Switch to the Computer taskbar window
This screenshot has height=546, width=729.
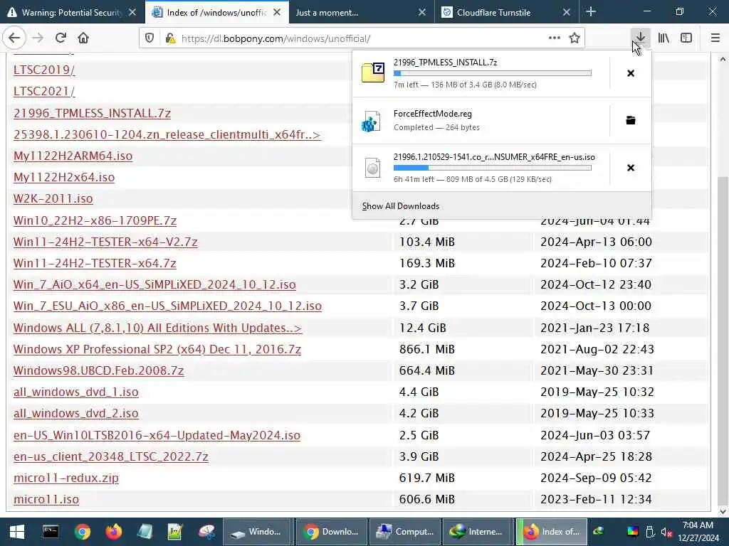click(404, 532)
